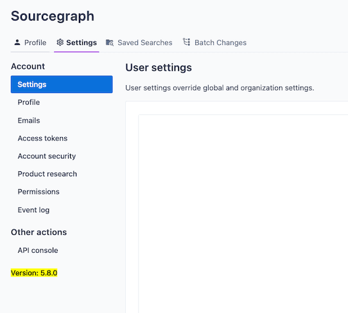Image resolution: width=348 pixels, height=313 pixels.
Task: Go to the Batch Changes tab
Action: point(215,42)
